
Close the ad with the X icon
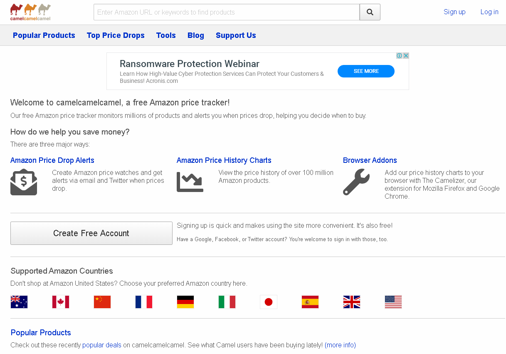click(406, 56)
